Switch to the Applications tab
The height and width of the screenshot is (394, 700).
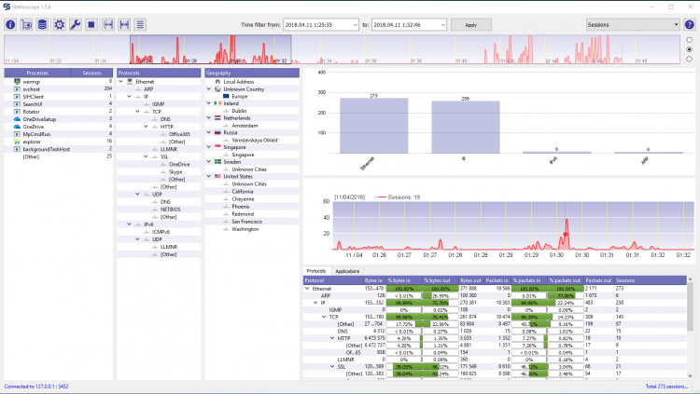pyautogui.click(x=347, y=271)
